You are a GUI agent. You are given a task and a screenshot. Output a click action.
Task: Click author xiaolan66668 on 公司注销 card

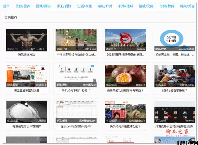tap(187, 49)
